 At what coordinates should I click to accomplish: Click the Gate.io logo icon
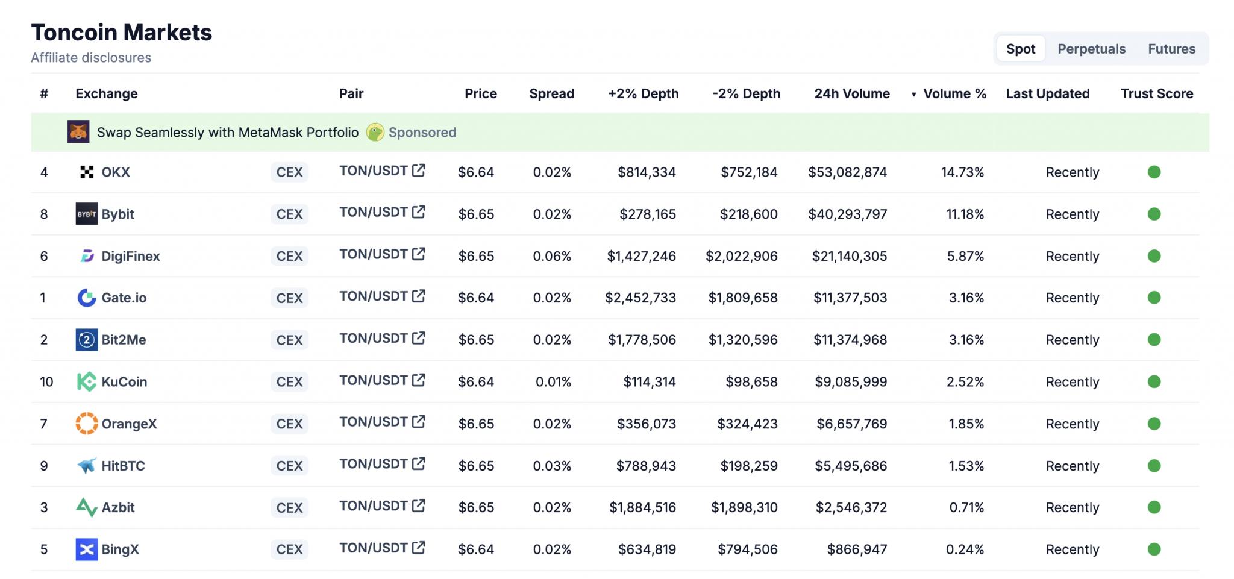click(x=87, y=298)
